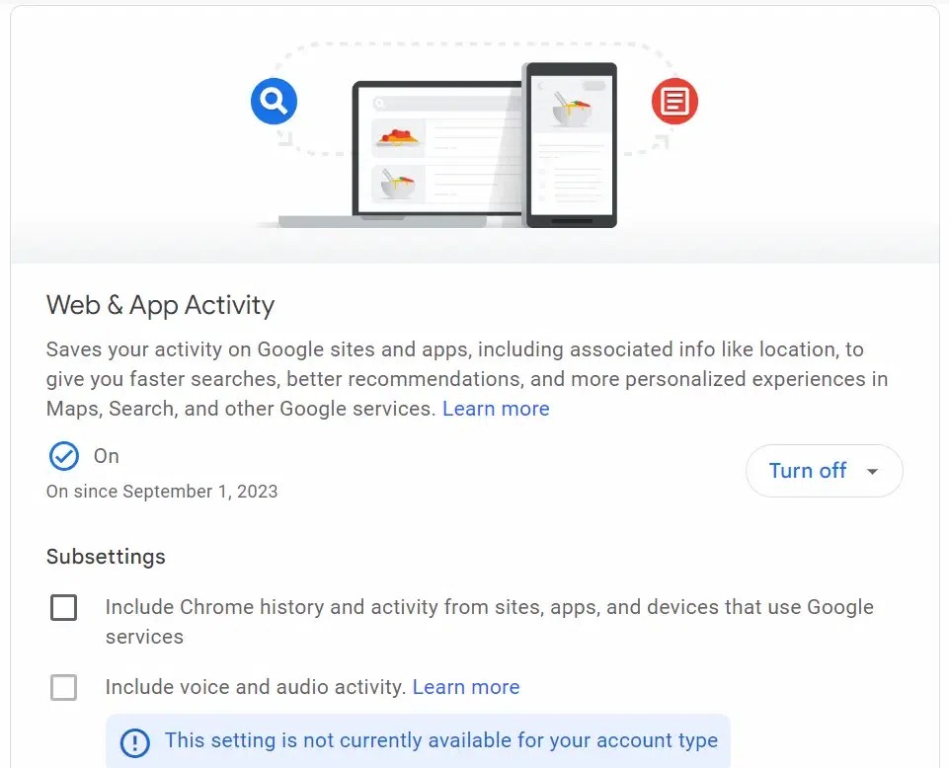This screenshot has width=949, height=768.
Task: Click the blue Search magnifier icon
Action: pyautogui.click(x=274, y=102)
